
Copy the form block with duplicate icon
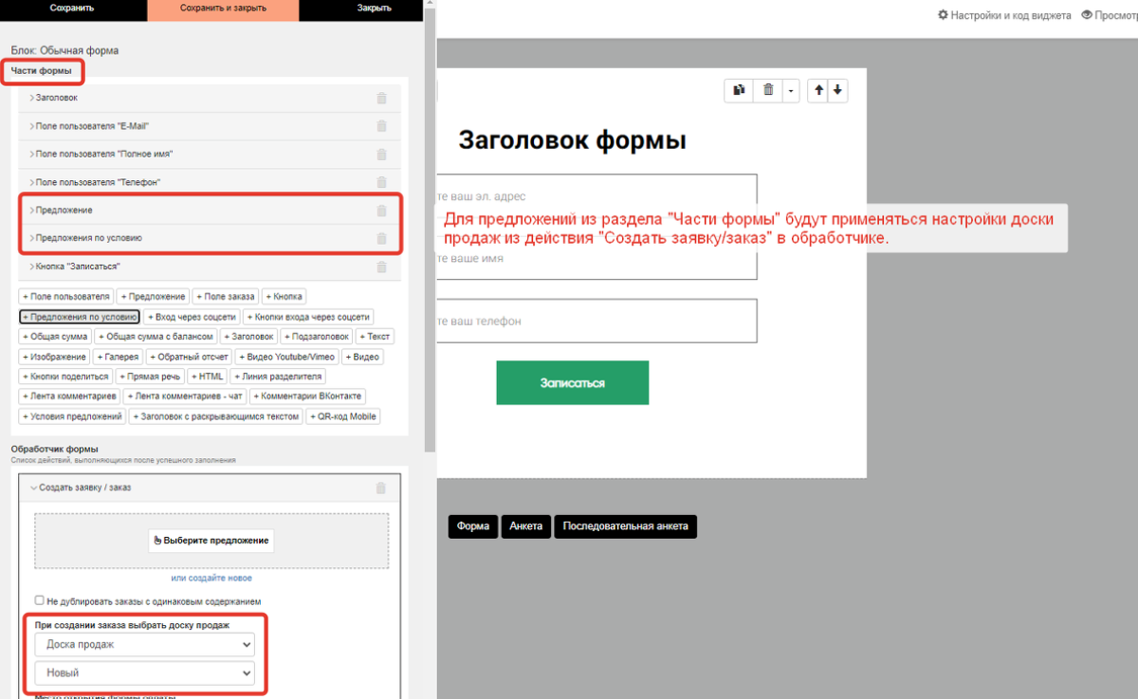[x=739, y=90]
